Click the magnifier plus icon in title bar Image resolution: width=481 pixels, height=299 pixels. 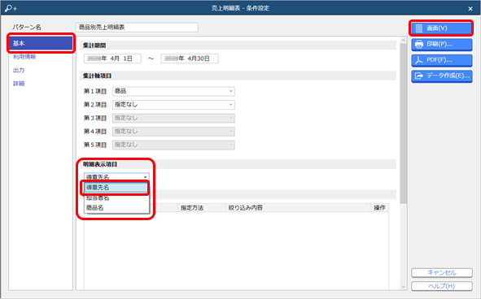click(x=11, y=8)
